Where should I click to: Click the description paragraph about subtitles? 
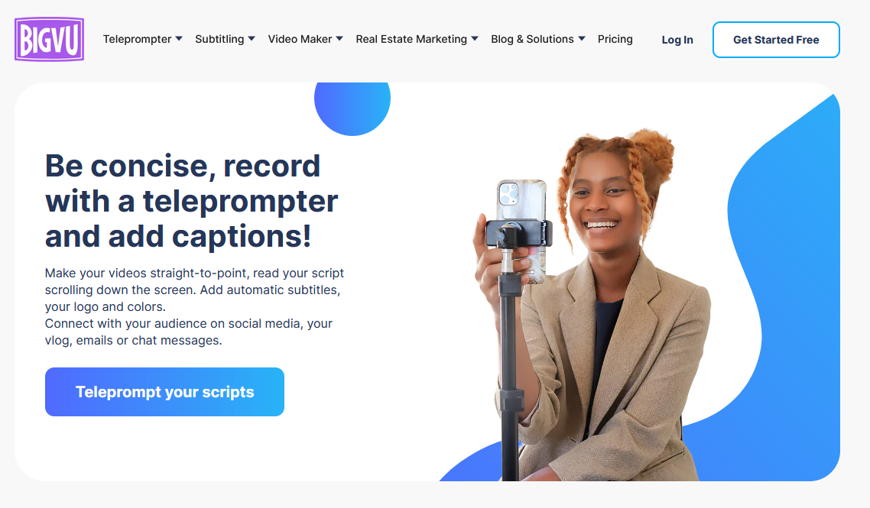(x=194, y=306)
